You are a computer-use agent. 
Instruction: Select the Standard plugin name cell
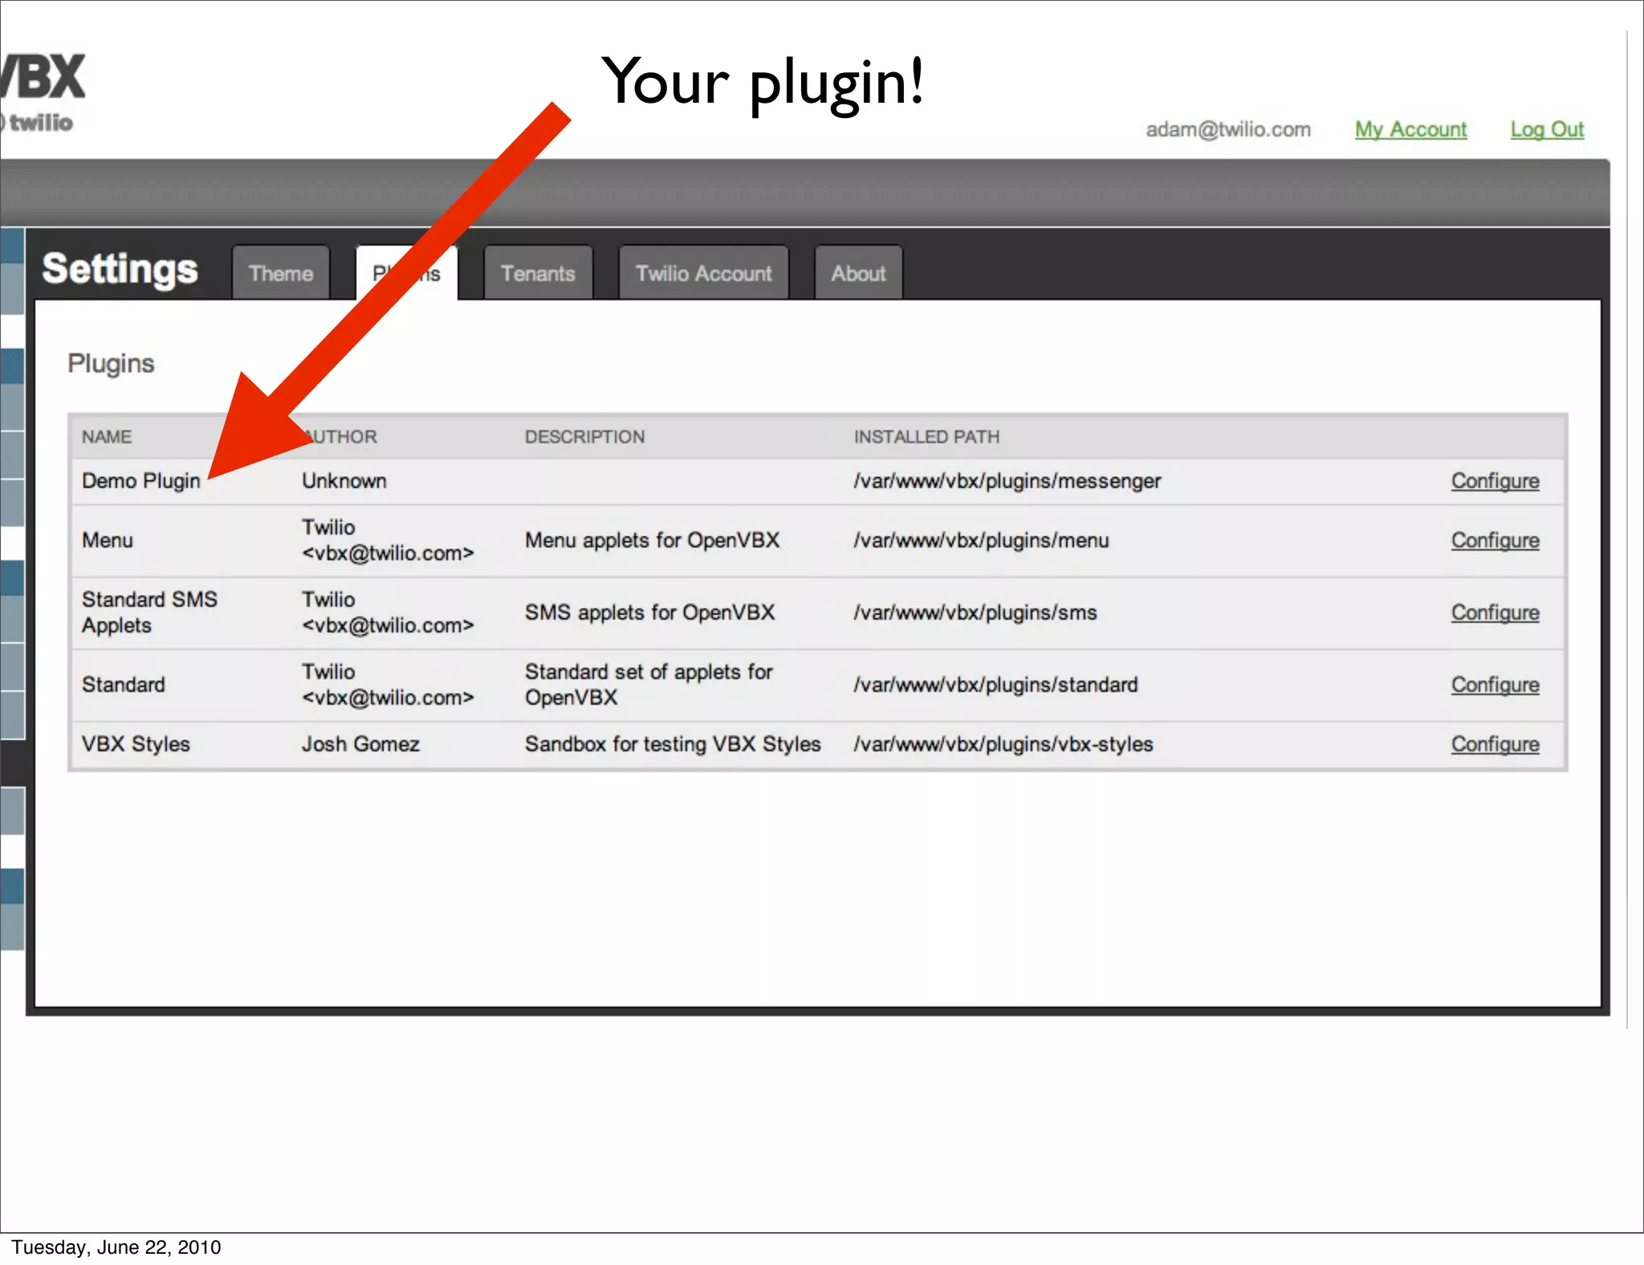[124, 685]
